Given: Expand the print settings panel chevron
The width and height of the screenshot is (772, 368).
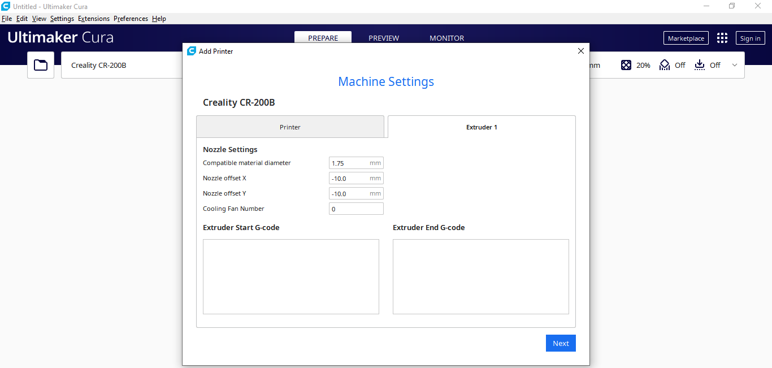Looking at the screenshot, I should (x=735, y=65).
